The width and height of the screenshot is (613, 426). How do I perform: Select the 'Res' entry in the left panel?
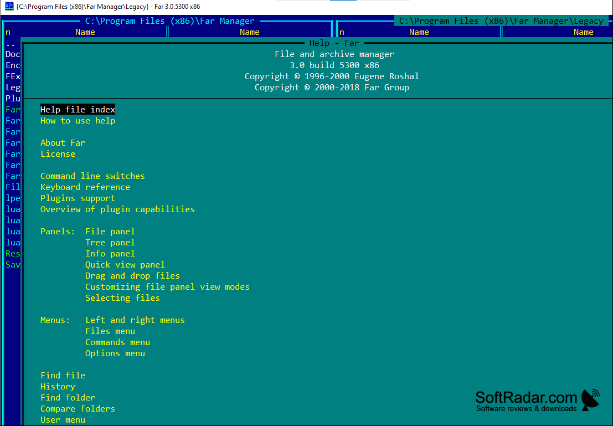pos(13,254)
